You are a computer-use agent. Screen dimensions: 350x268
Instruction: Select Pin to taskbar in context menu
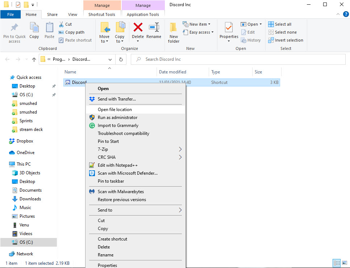tap(135, 181)
